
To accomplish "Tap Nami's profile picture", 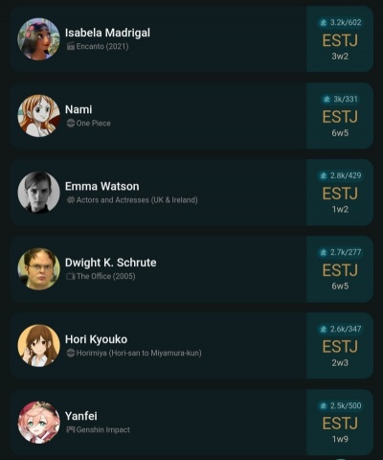I will tap(38, 116).
